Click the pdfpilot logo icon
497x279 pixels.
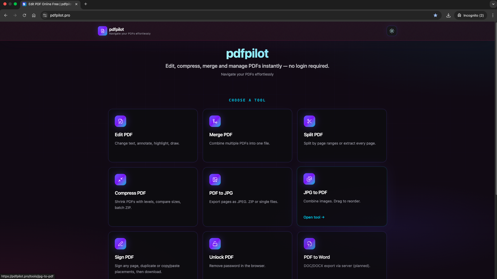click(x=102, y=31)
